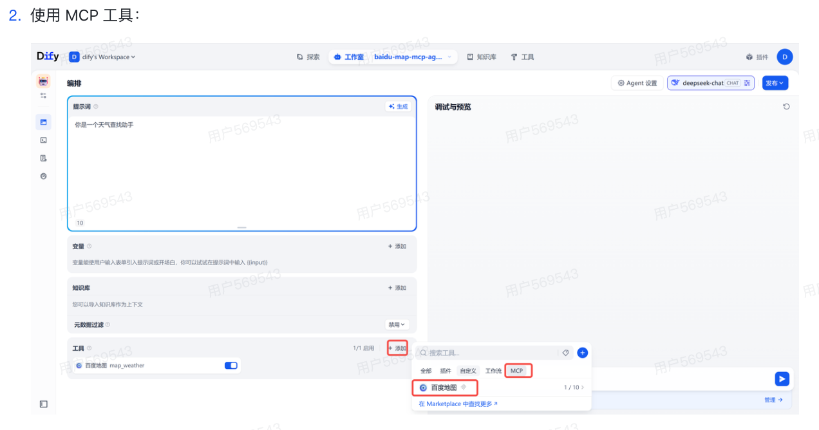Open the 工作室 tab
Image resolution: width=819 pixels, height=430 pixels.
(350, 57)
